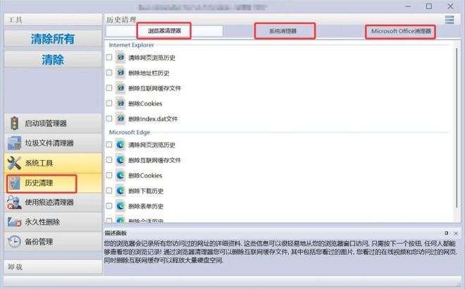Open 启动项管理器 traffic light icon
The image size is (465, 289).
(x=14, y=123)
